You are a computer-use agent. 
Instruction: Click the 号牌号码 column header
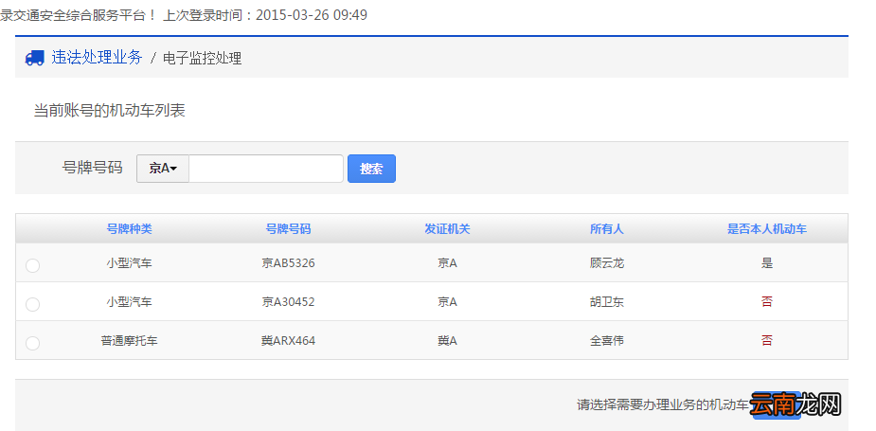288,228
